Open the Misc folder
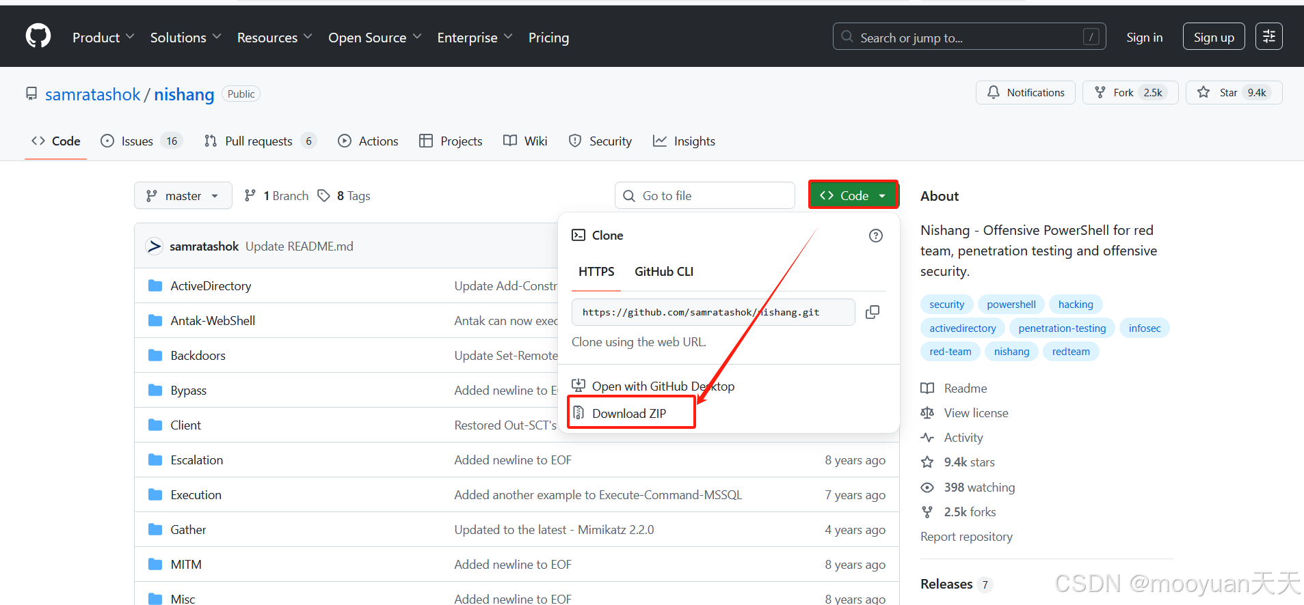The image size is (1304, 605). point(183,598)
